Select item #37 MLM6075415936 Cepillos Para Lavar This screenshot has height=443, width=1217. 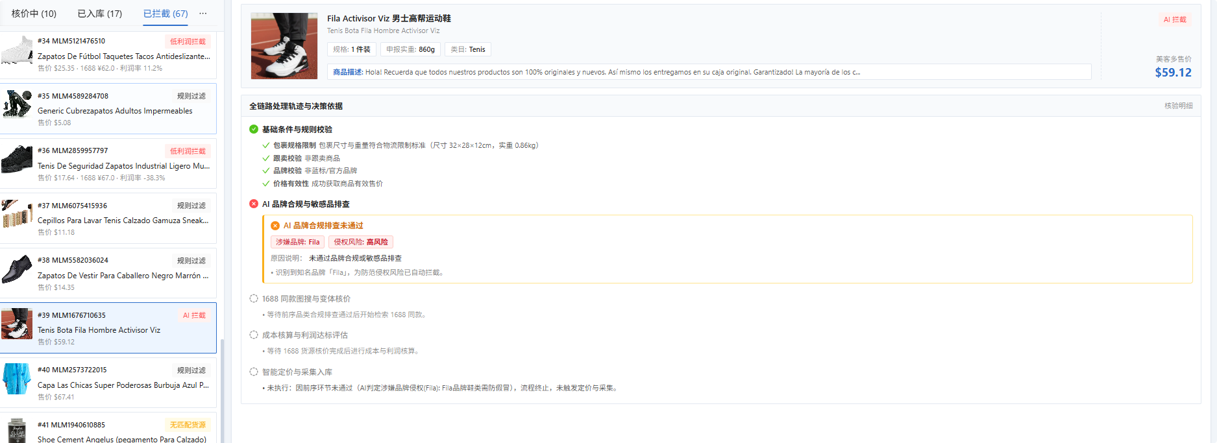108,219
